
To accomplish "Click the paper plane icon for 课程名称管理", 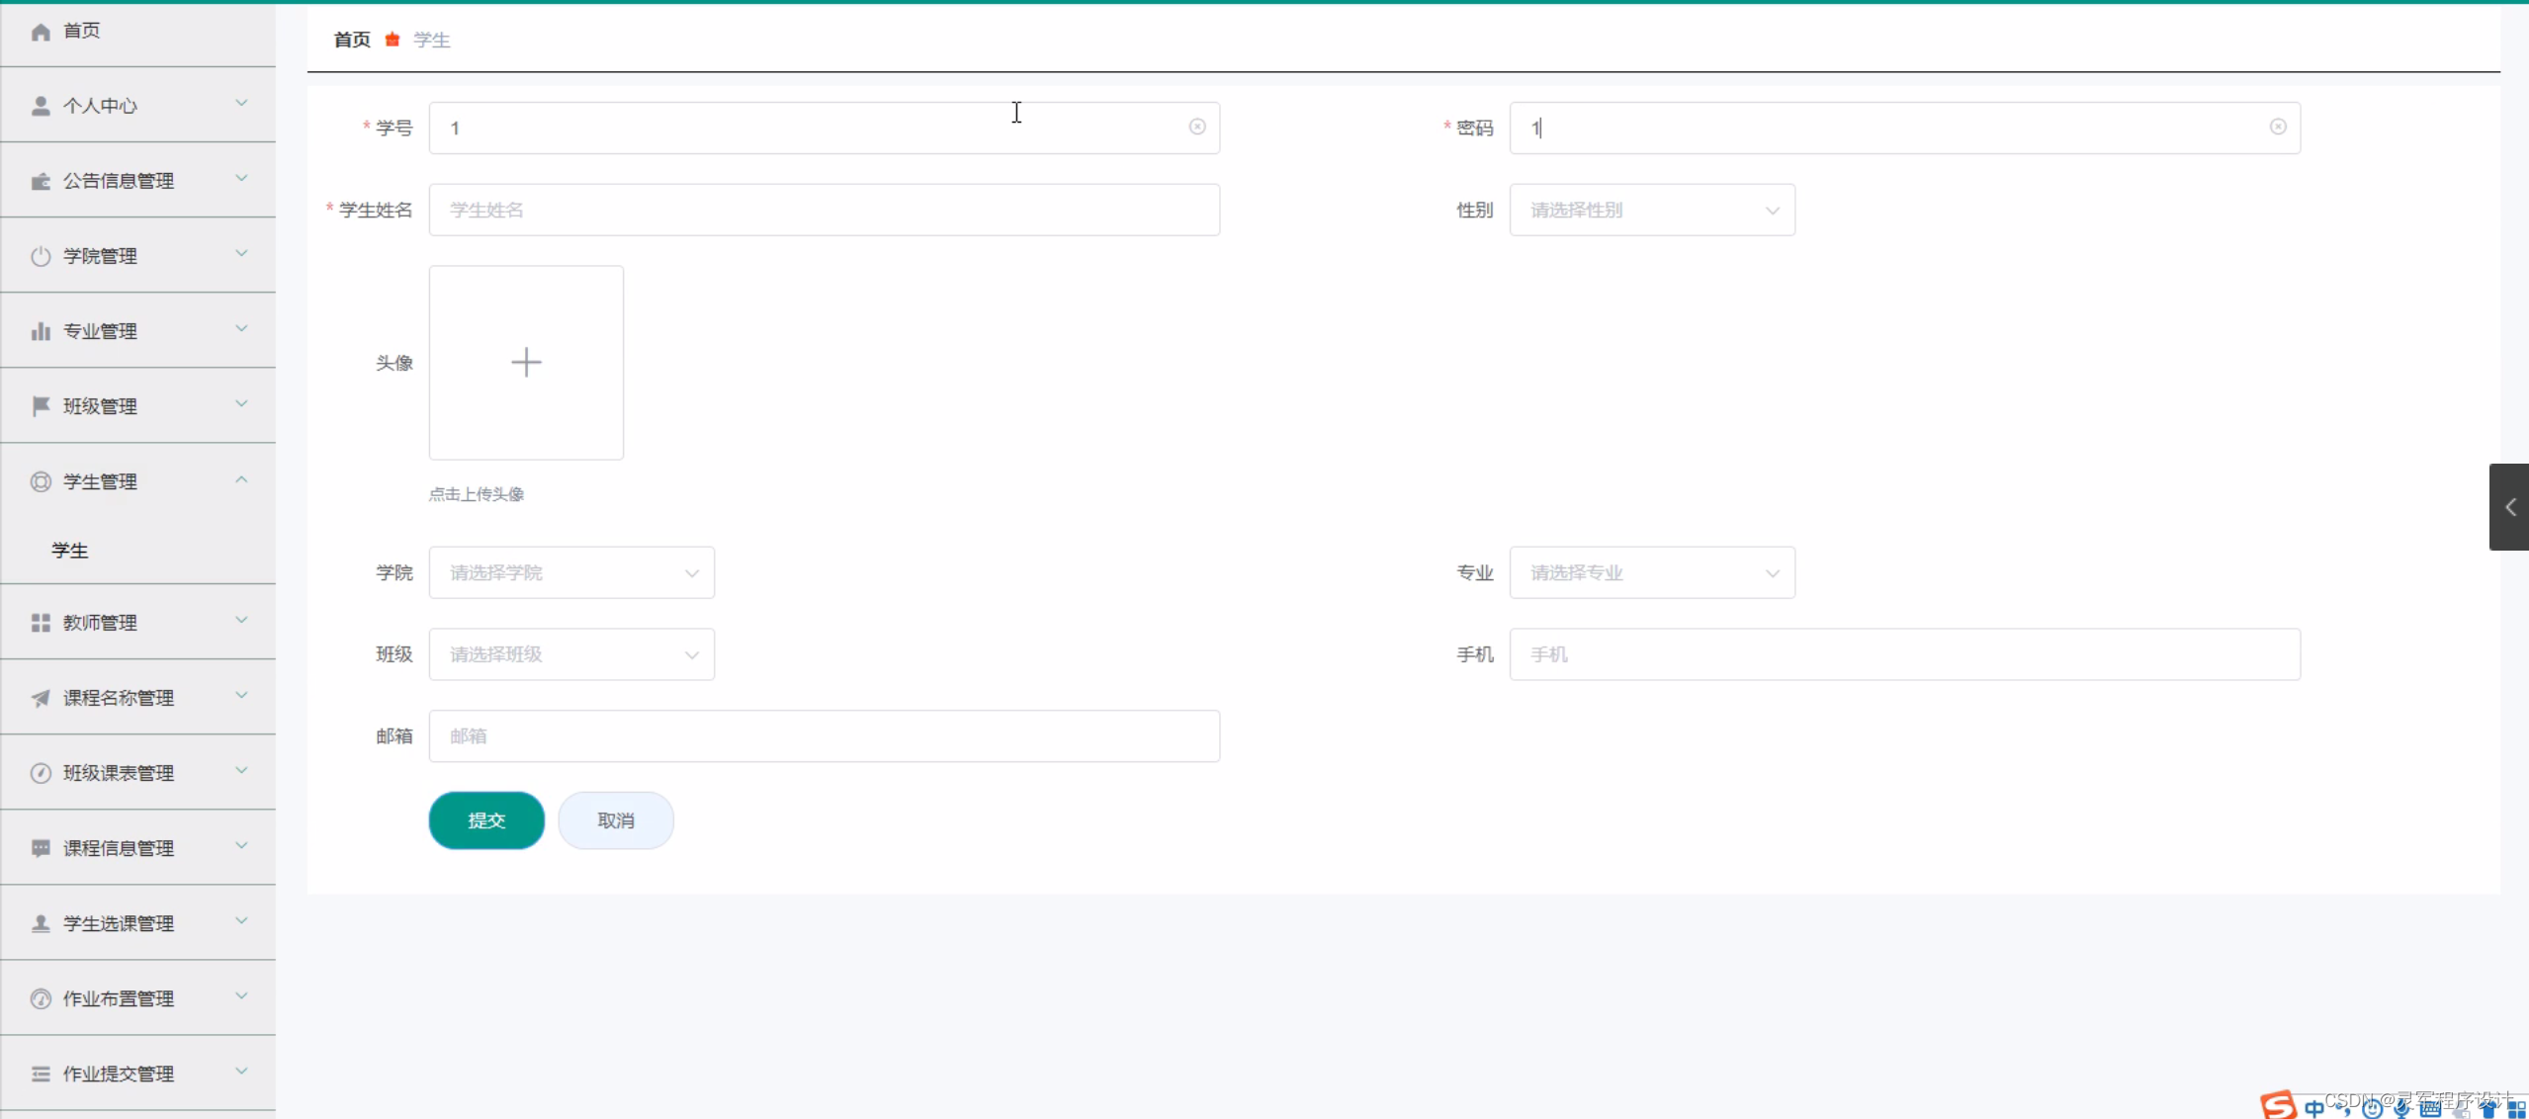I will click(41, 698).
